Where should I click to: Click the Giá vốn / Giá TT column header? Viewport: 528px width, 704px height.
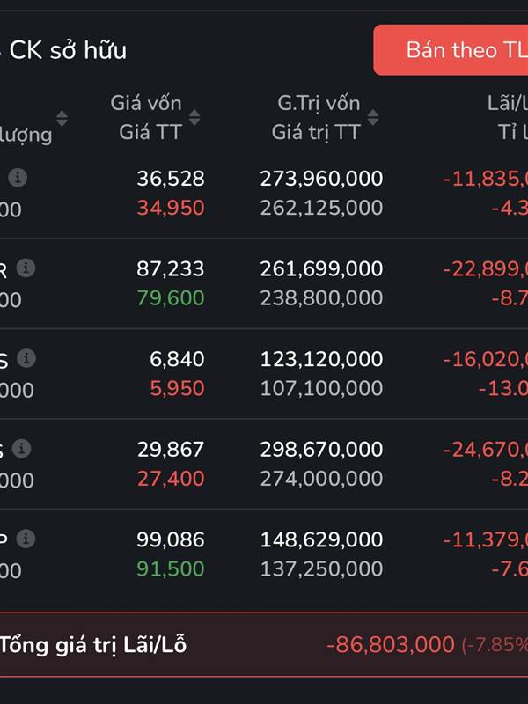(x=146, y=117)
